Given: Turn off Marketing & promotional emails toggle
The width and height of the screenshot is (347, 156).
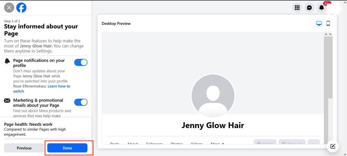Looking at the screenshot, I should coord(81,102).
